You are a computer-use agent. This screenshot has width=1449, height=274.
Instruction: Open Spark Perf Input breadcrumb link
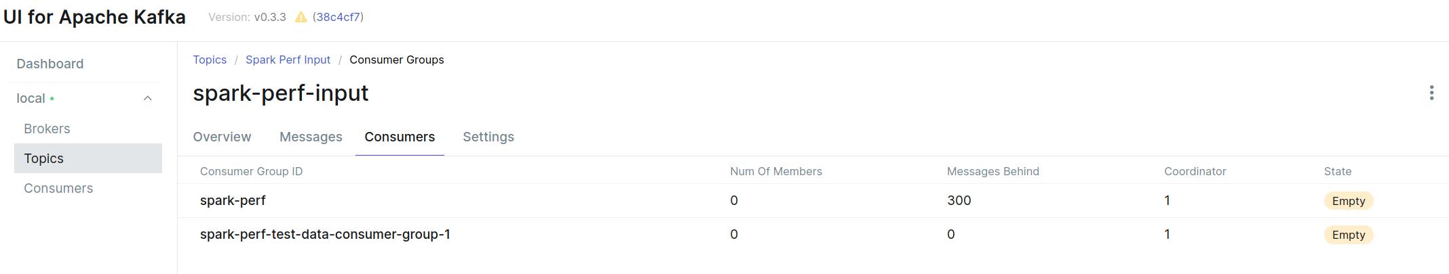[288, 60]
